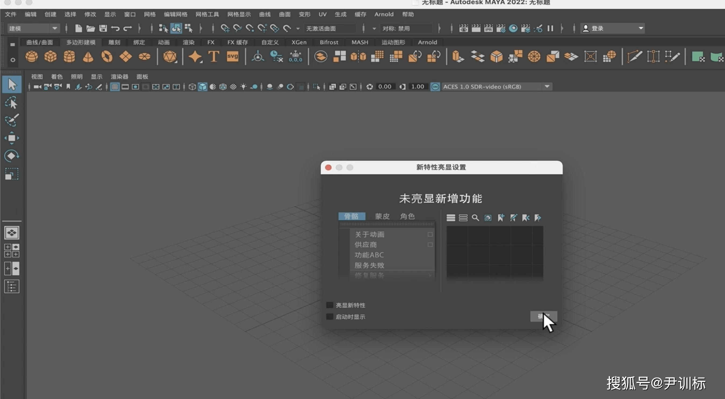Open the 网格工具 menu
Image resolution: width=725 pixels, height=399 pixels.
coord(207,14)
